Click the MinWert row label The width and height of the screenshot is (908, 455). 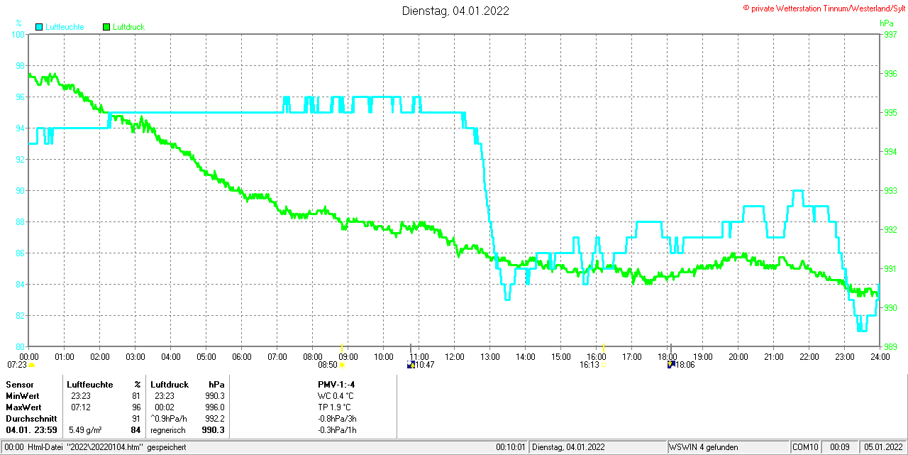pos(23,395)
